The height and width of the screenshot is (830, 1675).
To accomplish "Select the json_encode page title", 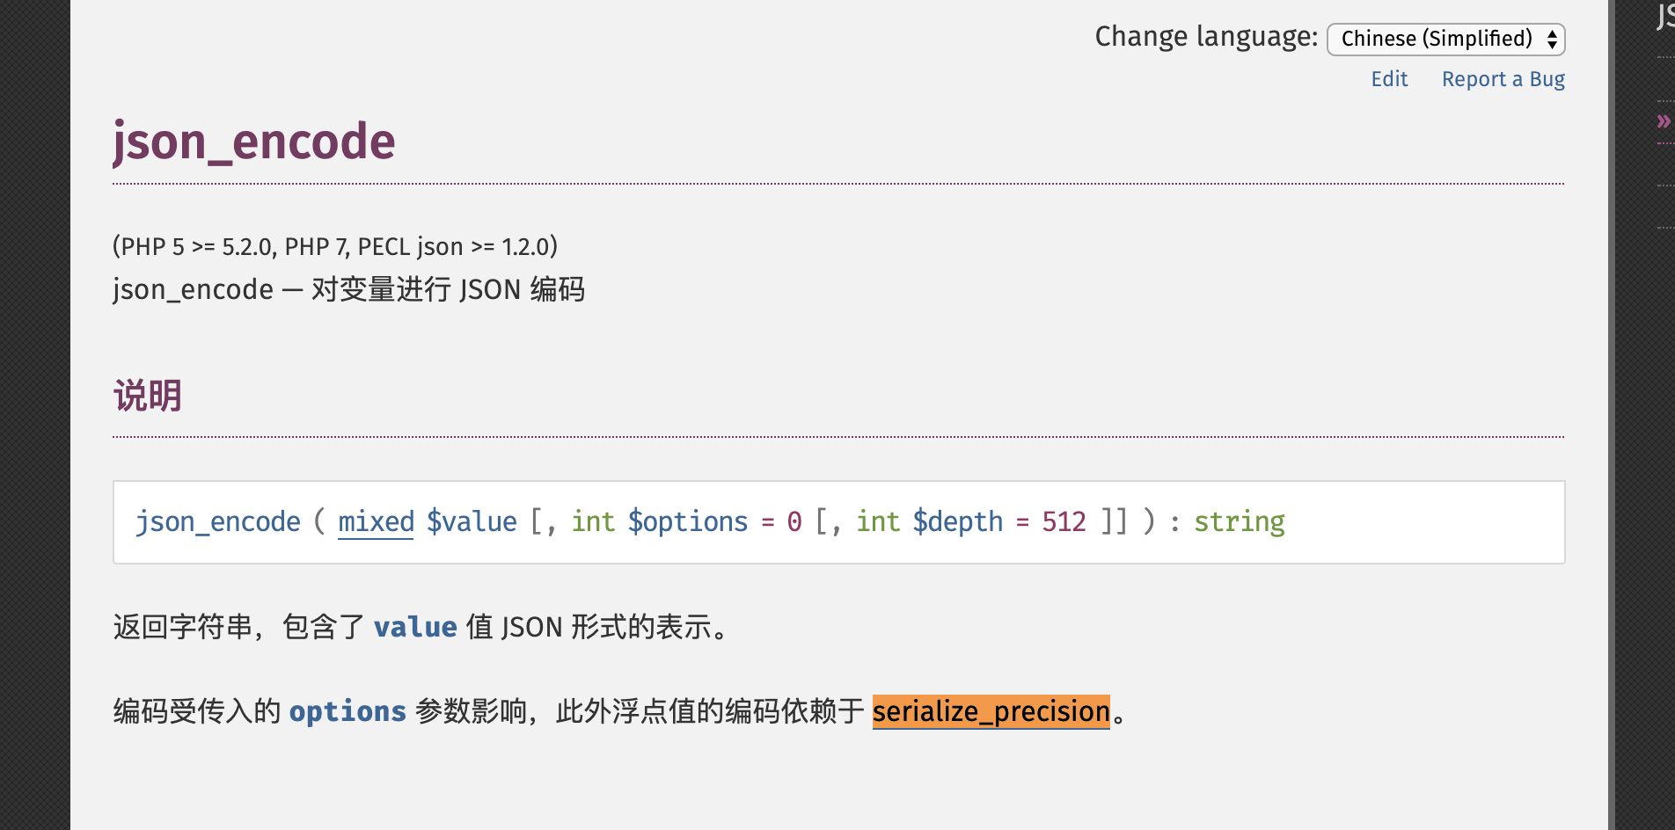I will pos(253,142).
